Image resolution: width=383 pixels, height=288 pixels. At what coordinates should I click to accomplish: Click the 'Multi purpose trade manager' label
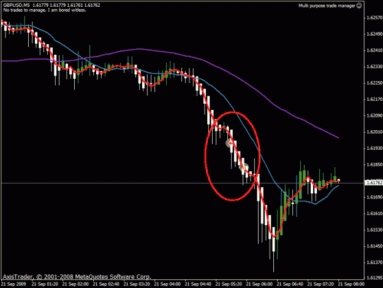coord(327,6)
